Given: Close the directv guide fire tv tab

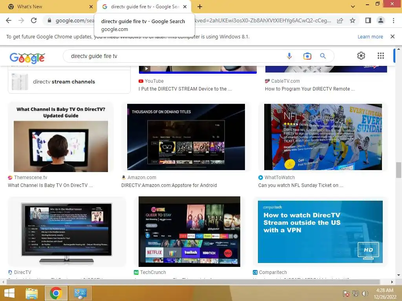Looking at the screenshot, I should coord(185,7).
